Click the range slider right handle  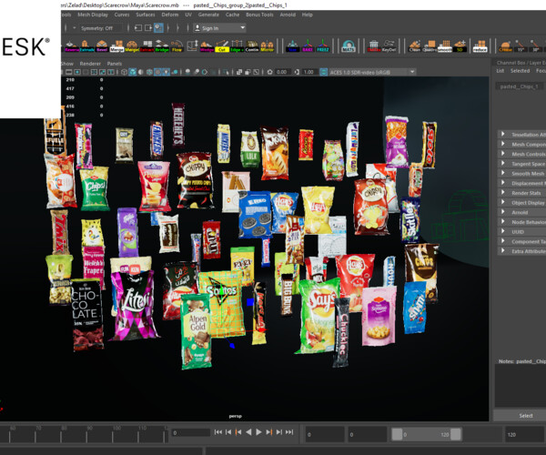(456, 434)
